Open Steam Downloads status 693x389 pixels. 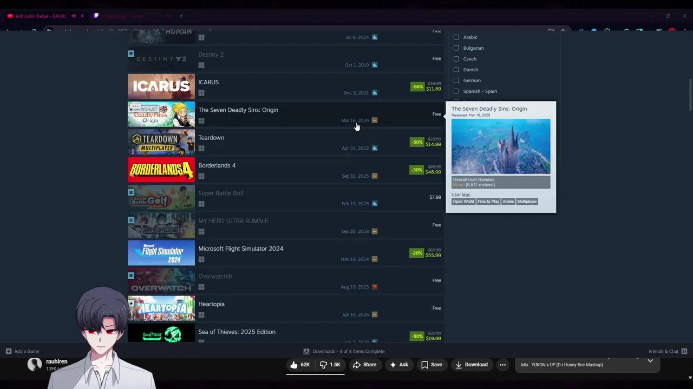(344, 351)
